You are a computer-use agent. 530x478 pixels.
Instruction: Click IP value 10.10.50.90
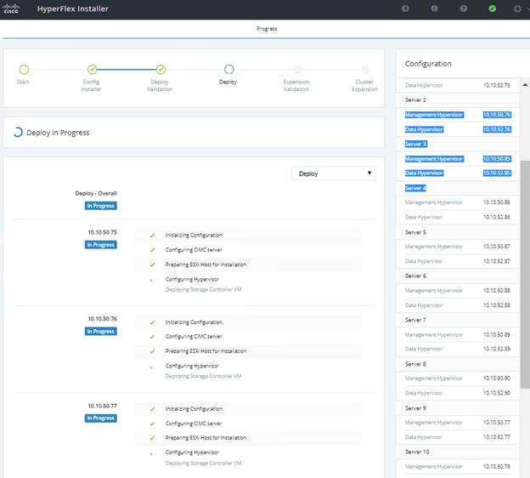[497, 378]
